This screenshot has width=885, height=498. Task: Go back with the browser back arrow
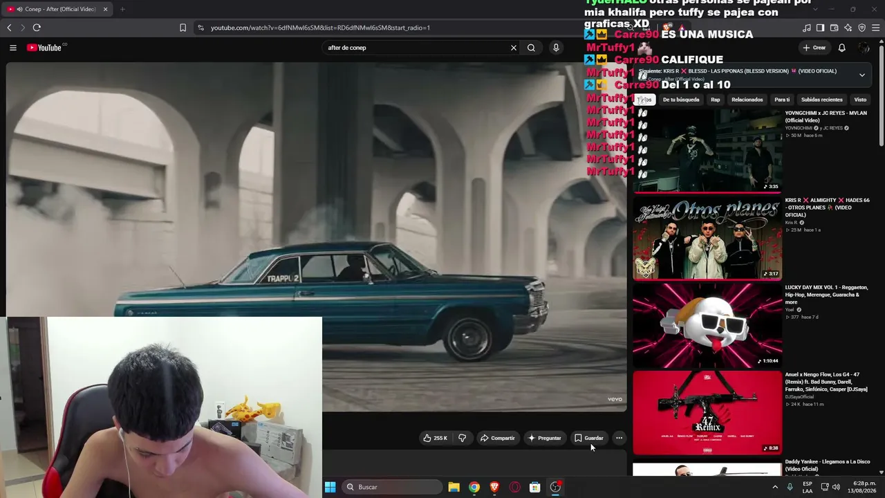coord(9,28)
